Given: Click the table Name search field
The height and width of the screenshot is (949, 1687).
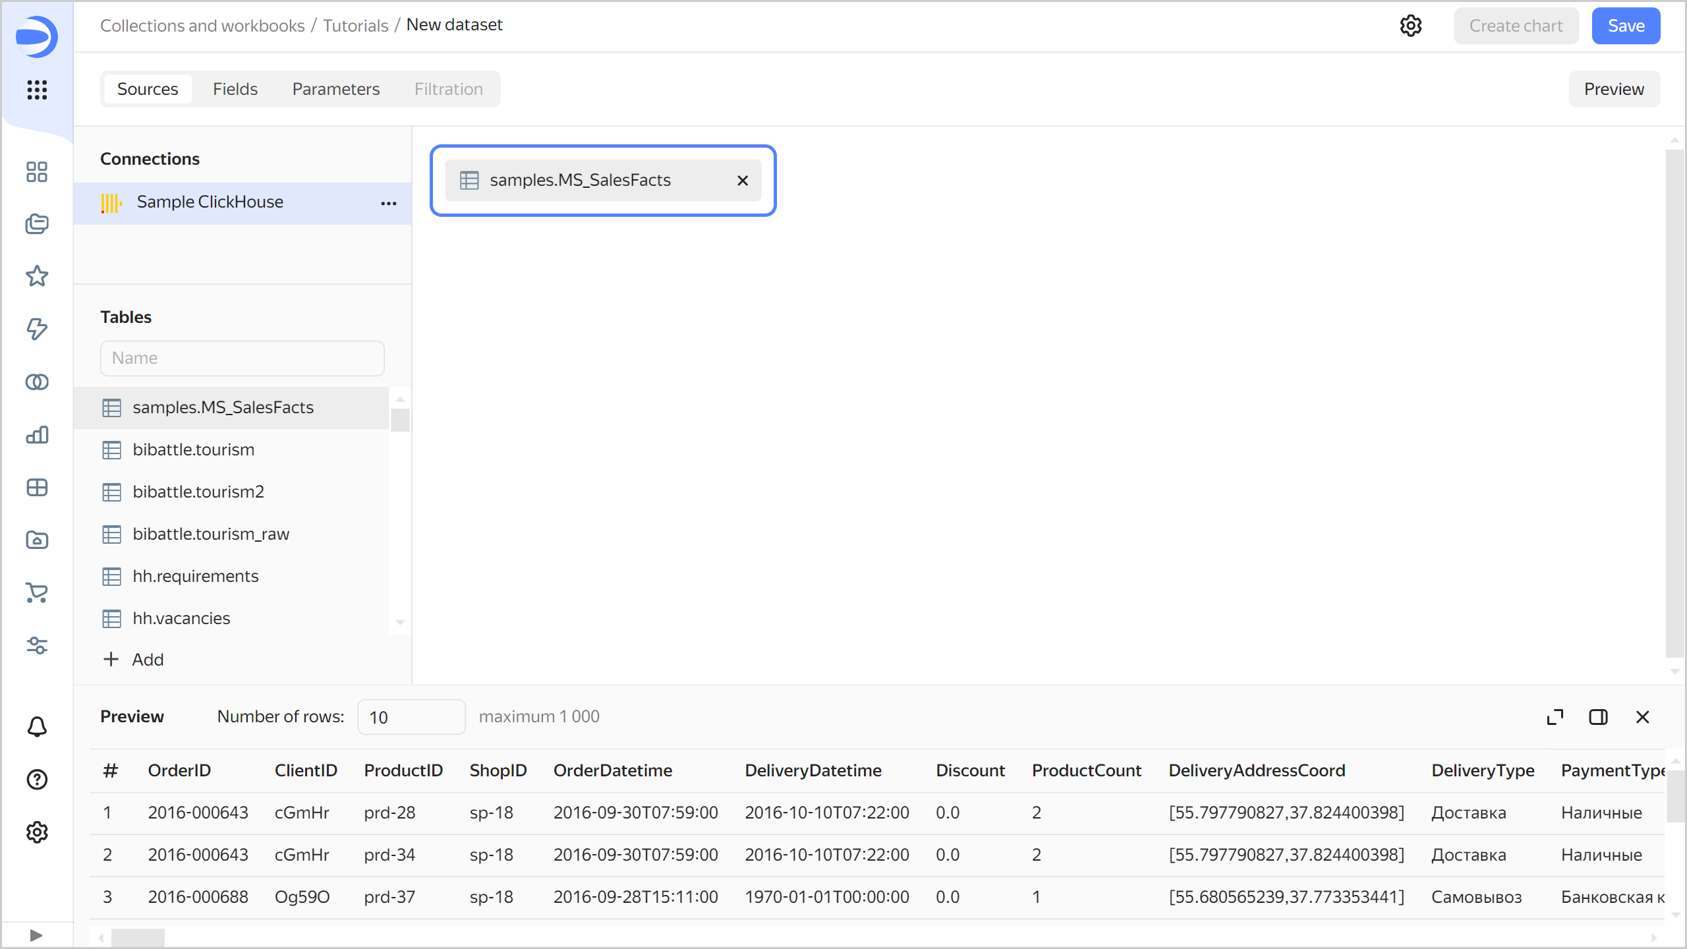Looking at the screenshot, I should coord(242,358).
